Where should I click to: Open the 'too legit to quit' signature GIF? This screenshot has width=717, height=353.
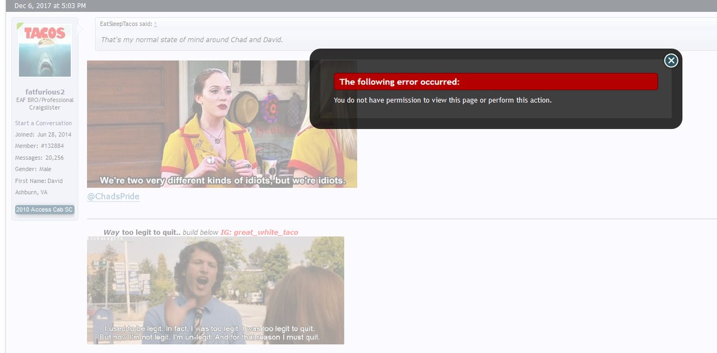215,290
